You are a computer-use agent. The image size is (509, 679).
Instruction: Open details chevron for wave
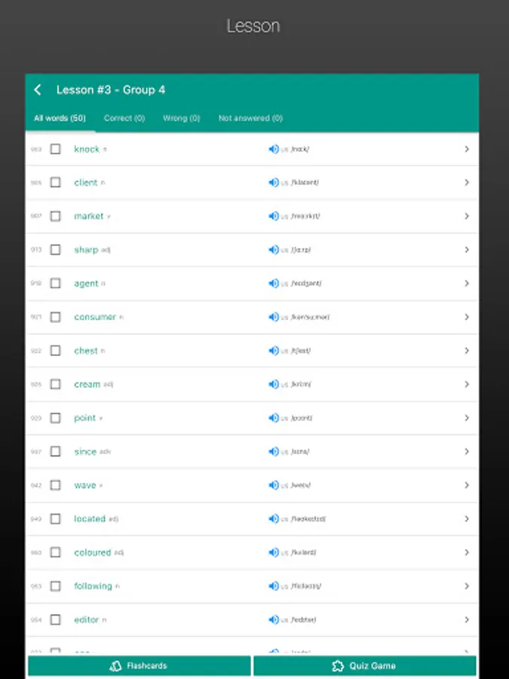pyautogui.click(x=467, y=485)
